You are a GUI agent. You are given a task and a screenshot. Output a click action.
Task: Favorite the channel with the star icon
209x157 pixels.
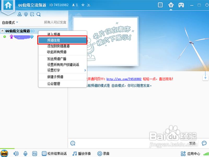[83, 5]
